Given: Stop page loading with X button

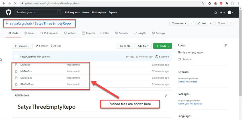Looking at the screenshot, I should 15,3.
